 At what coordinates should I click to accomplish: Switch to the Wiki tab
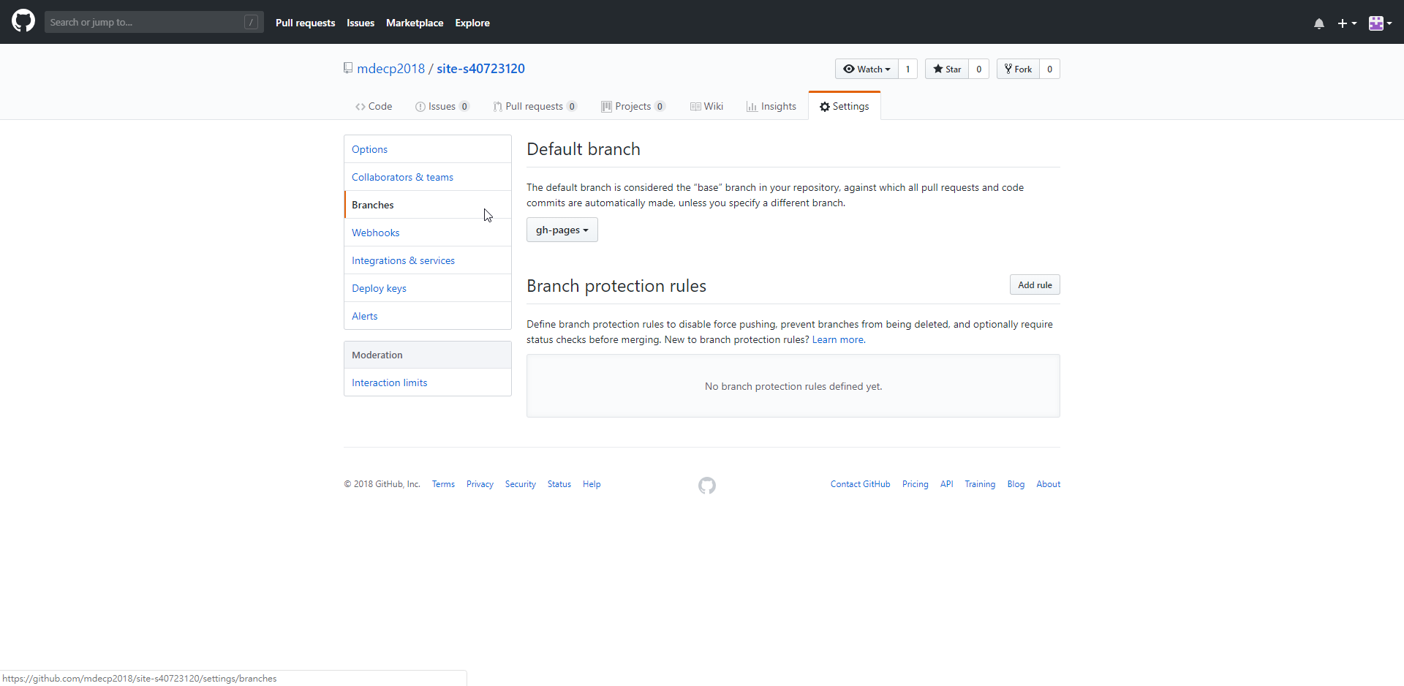tap(706, 106)
